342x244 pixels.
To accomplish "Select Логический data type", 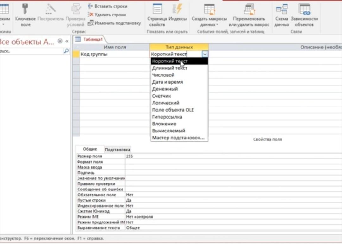I will point(179,103).
